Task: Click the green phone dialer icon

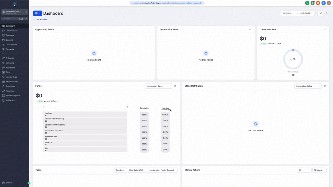Action: tap(307, 3)
